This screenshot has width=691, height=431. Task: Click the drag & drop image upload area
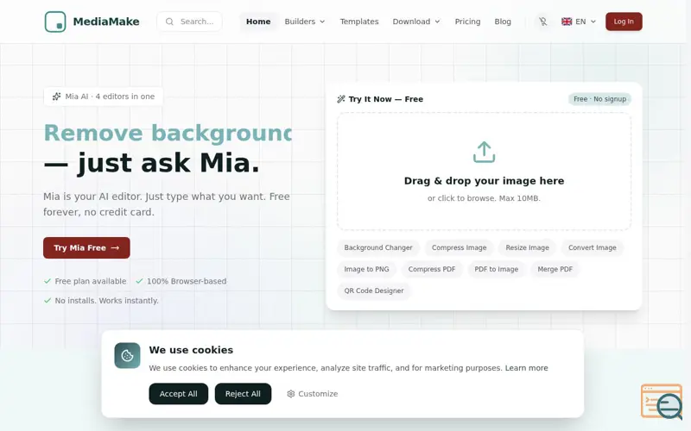(484, 172)
